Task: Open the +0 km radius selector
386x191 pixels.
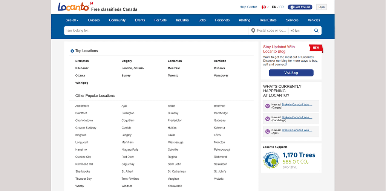Action: point(300,31)
